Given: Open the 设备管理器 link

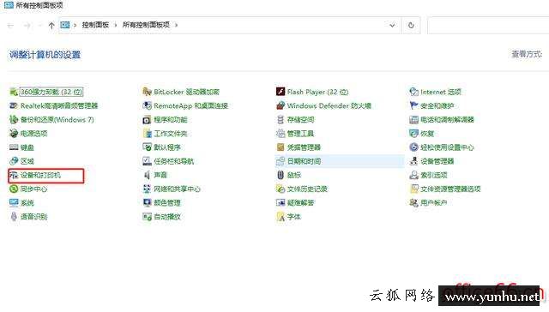Looking at the screenshot, I should coord(437,161).
